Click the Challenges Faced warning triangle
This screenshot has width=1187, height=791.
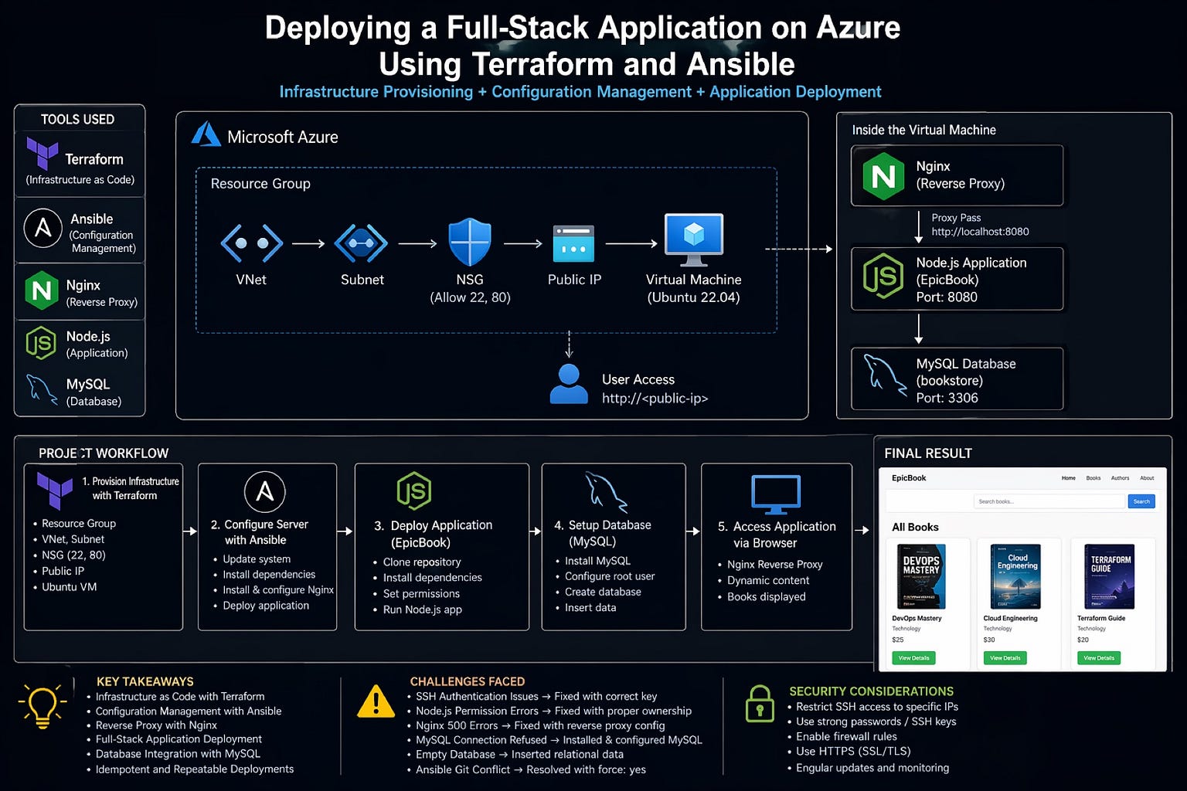pyautogui.click(x=376, y=701)
